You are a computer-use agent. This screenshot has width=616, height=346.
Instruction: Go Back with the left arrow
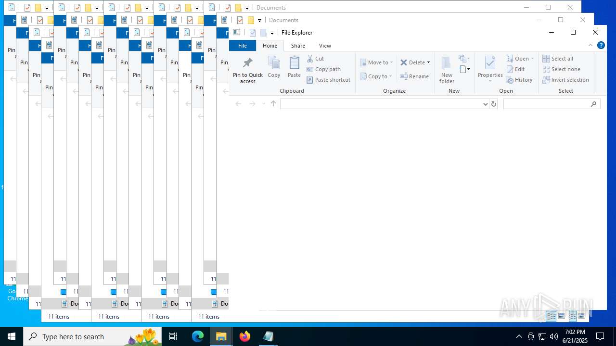pos(238,104)
